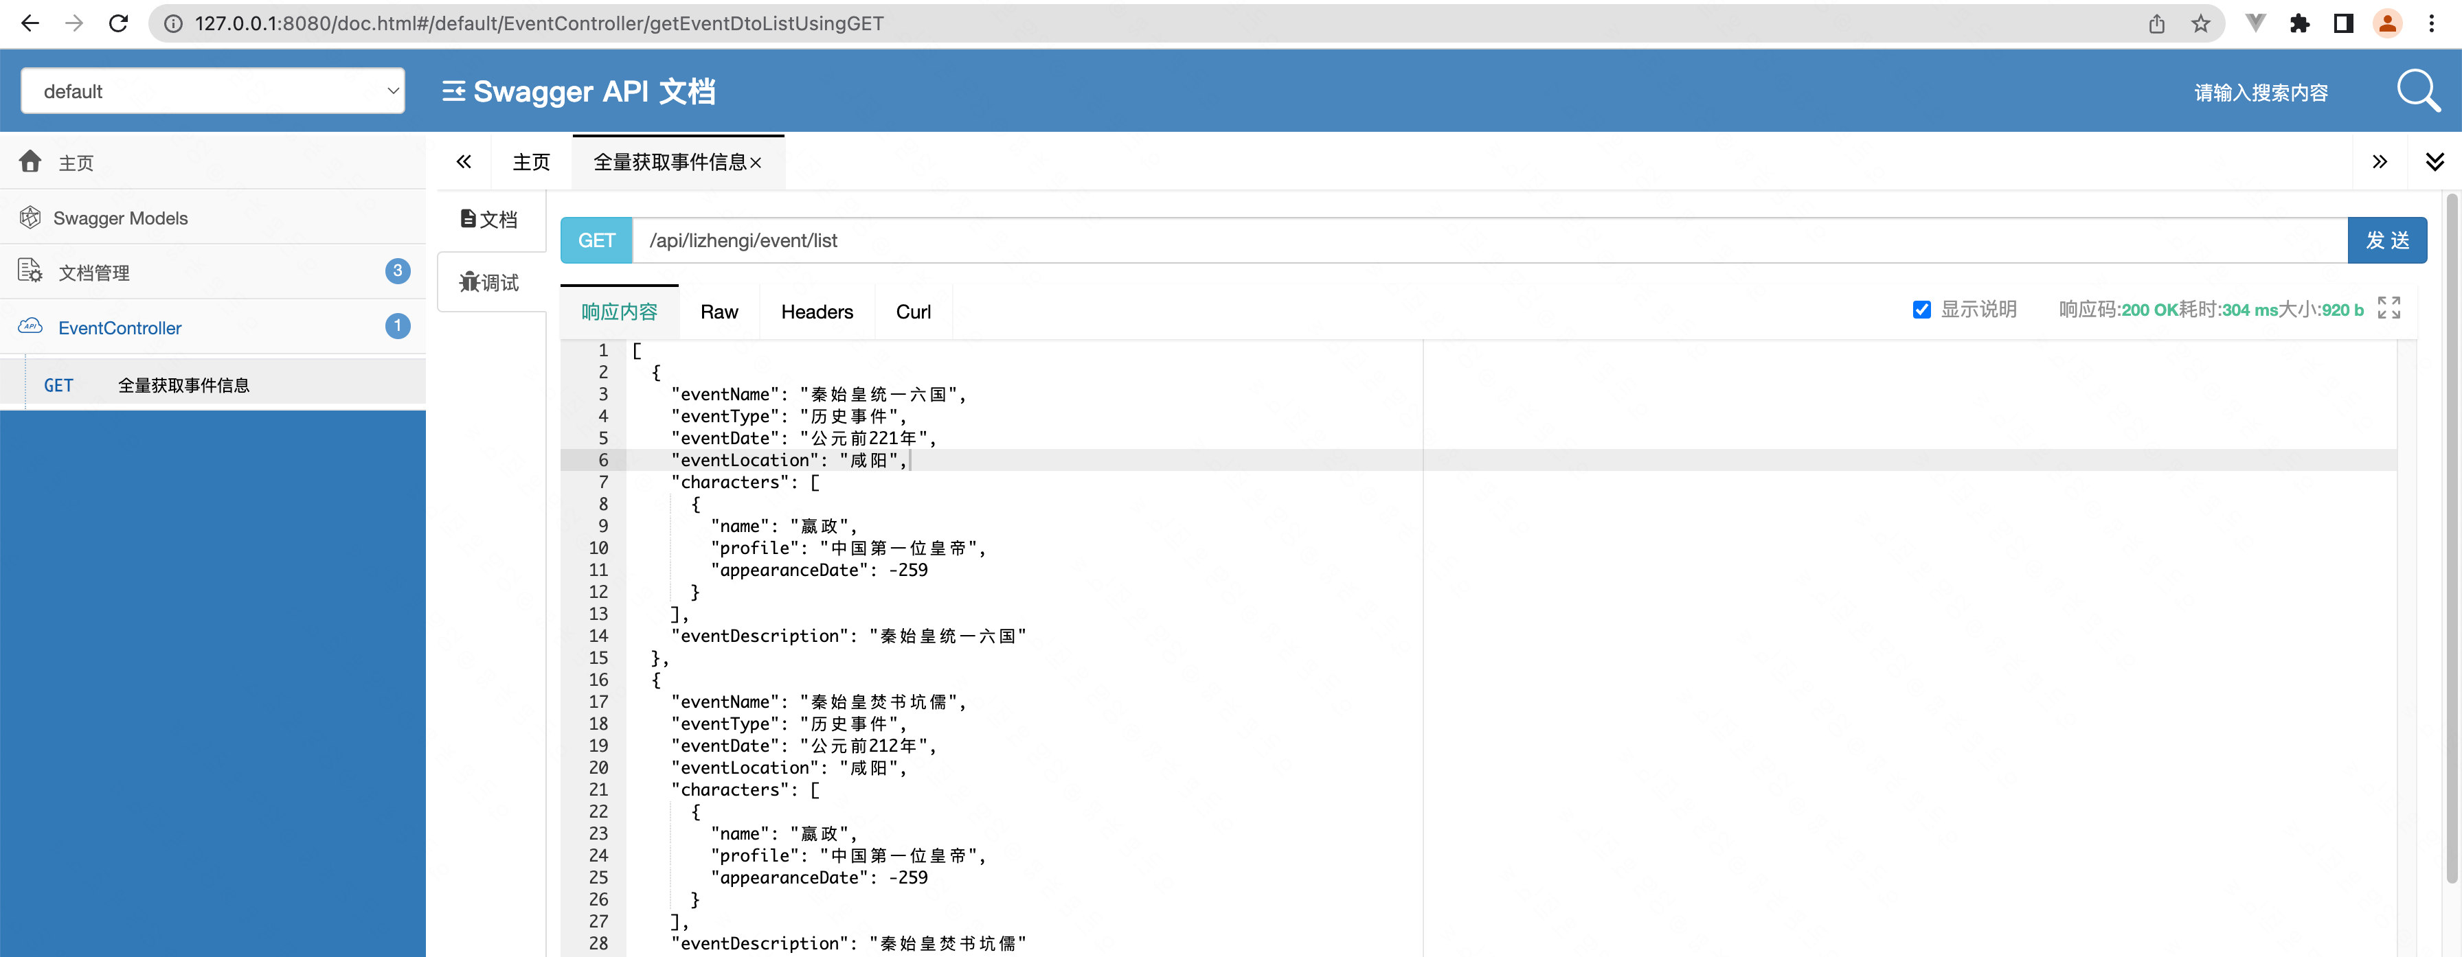Expand the tab options double-down arrow
2462x957 pixels.
click(2435, 161)
